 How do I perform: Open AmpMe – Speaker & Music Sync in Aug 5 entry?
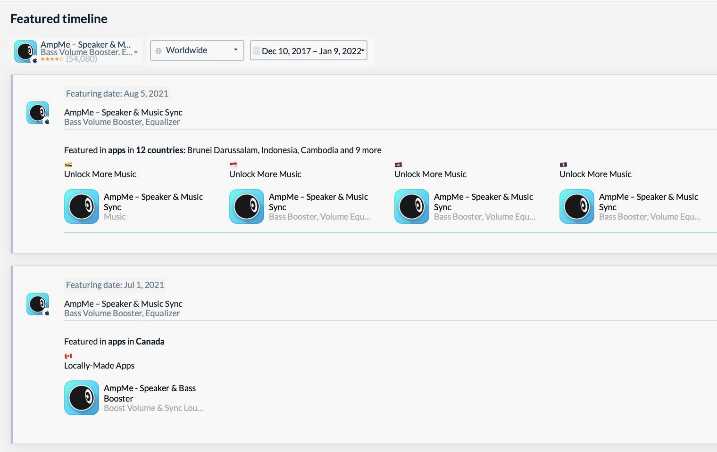123,112
